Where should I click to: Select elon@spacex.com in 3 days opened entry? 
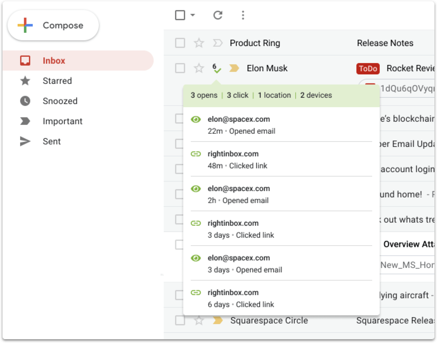(x=239, y=258)
